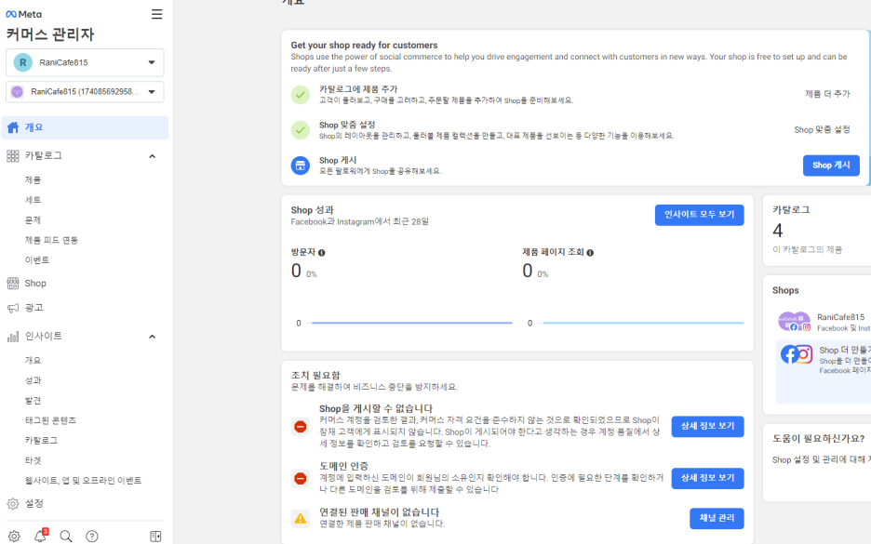Click the purple shop avatar in the second selector
Viewport: 871px width, 544px height.
point(18,92)
